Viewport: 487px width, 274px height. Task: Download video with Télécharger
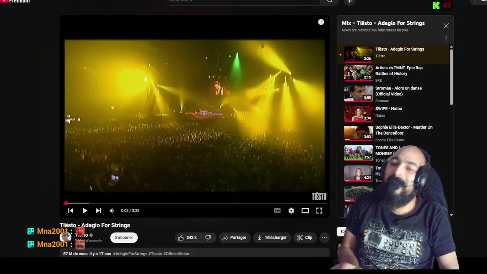[x=272, y=237]
